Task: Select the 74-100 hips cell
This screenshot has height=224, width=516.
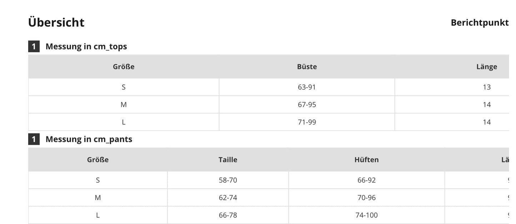Action: 366,215
